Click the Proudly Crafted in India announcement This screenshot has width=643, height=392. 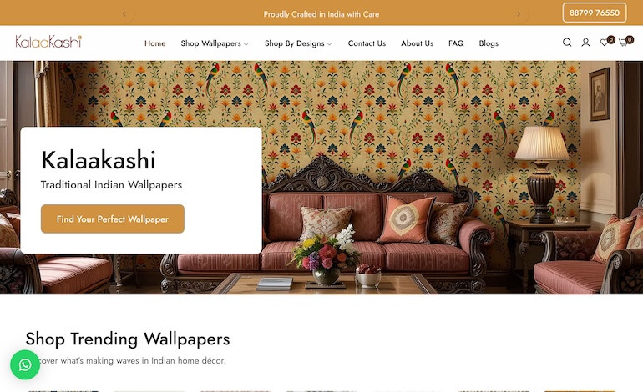coord(321,14)
